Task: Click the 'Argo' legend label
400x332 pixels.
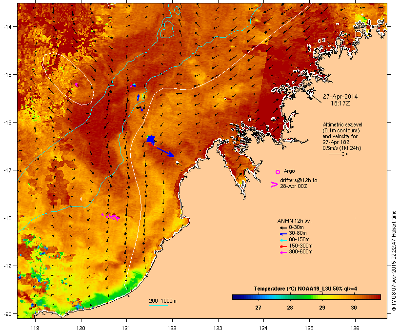Action: coord(289,171)
